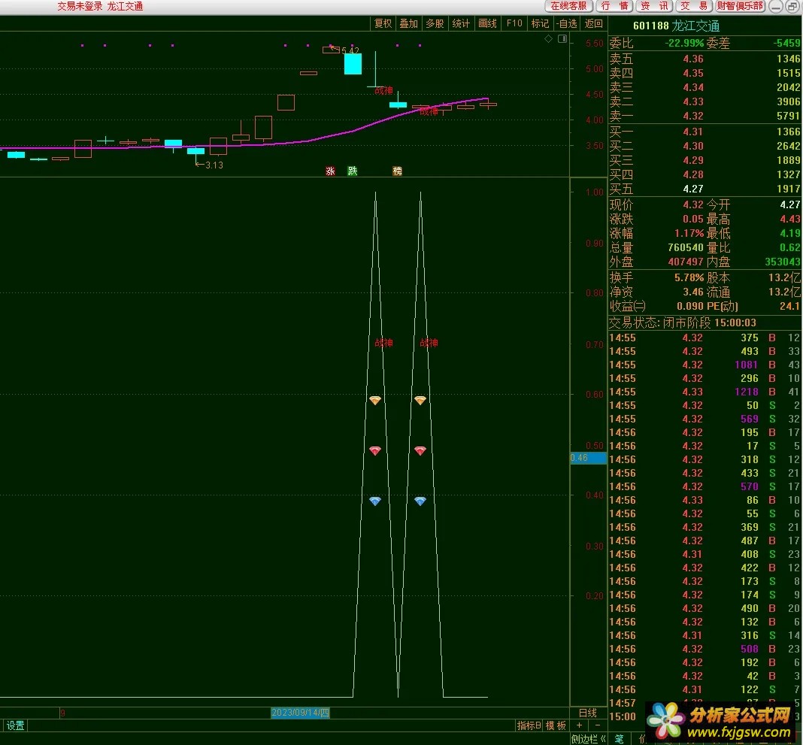Viewport: 803px width, 745px height.
Task: Click 多股 multi-stock toolbar item
Action: 435,23
